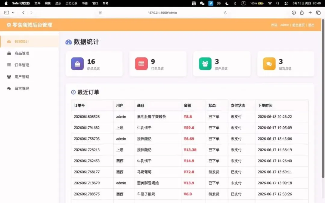Toggle Do Not Disturb moon icon
The image size is (325, 203).
(x=227, y=3)
